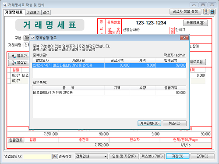Minimize the 거래명세표 작성 및 인쇄 window

pos(194,5)
